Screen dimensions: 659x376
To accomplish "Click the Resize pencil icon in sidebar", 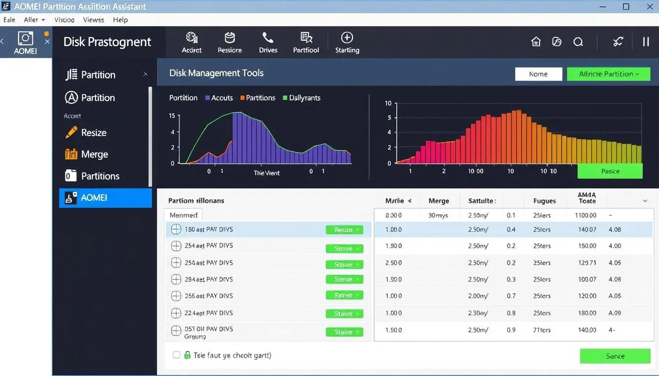I will click(x=71, y=132).
